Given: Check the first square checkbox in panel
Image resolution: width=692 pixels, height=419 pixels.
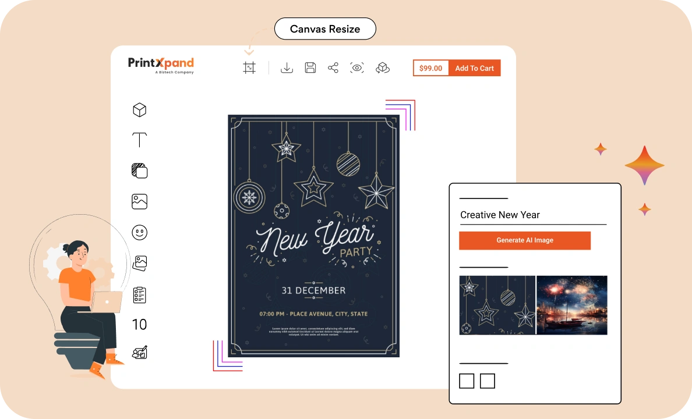Looking at the screenshot, I should [x=467, y=381].
